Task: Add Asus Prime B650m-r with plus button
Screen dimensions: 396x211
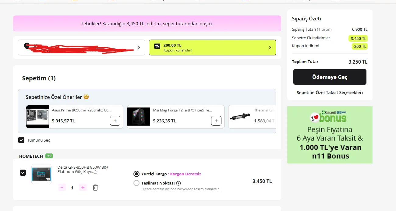Action: (115, 121)
